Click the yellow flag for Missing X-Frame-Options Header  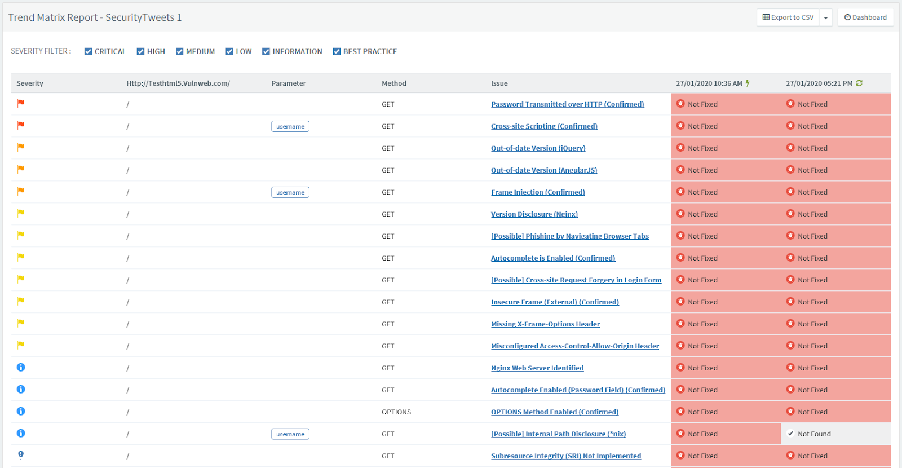[x=21, y=323]
